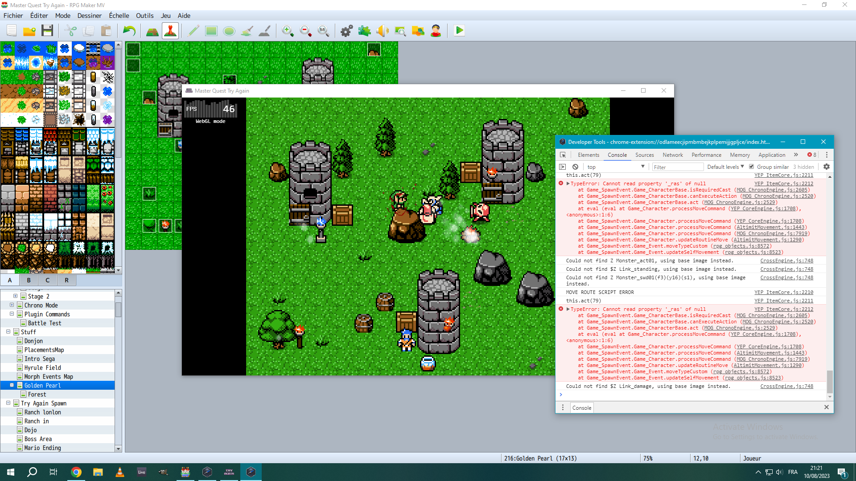Select the Pencil drawing tool
Viewport: 856px width, 481px height.
(193, 31)
